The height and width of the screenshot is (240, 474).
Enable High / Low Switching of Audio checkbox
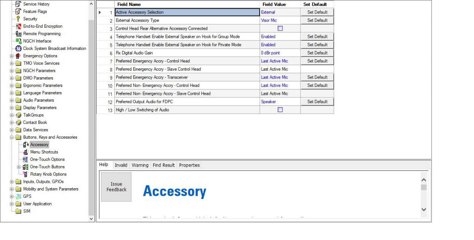click(x=280, y=110)
